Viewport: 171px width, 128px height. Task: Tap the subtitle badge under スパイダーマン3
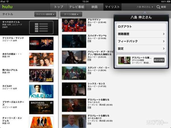point(89,41)
